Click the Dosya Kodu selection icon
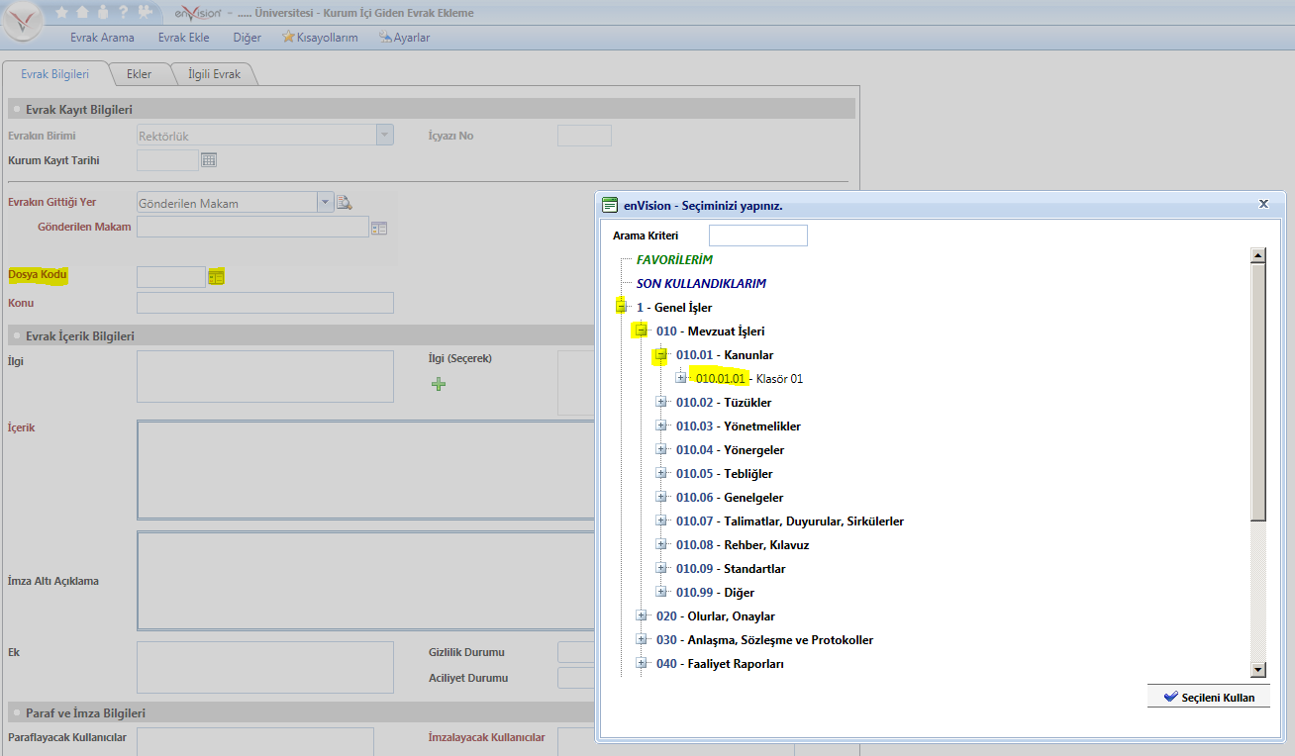Screen dimensions: 1295x756 tap(217, 277)
